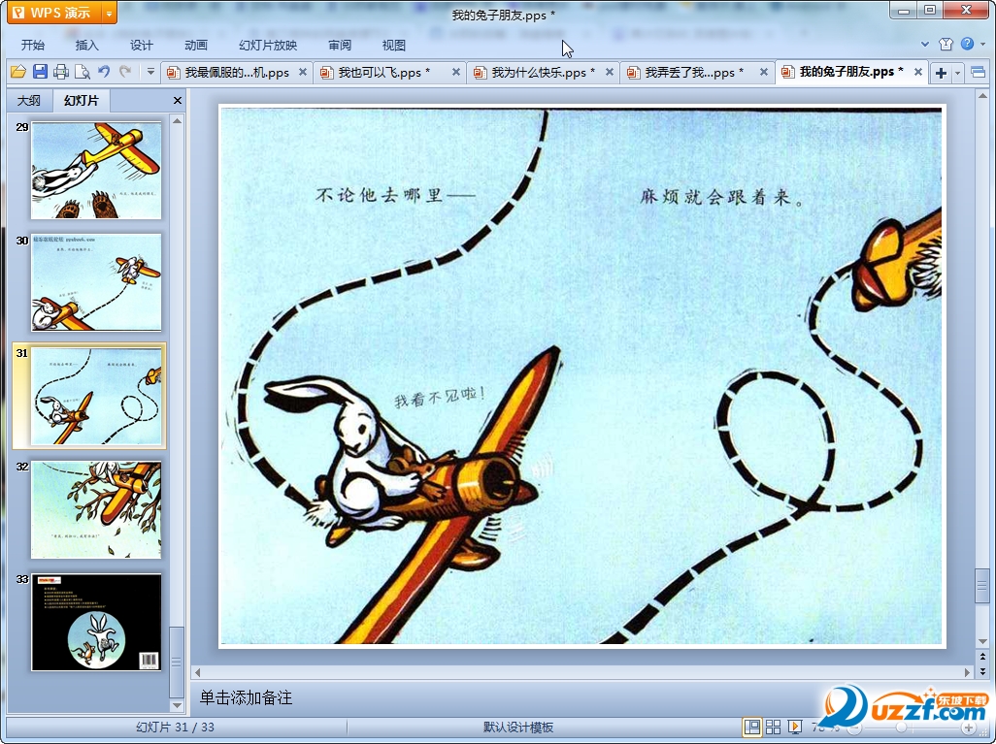Open the 审阅 ribbon tab
Image resolution: width=996 pixels, height=744 pixels.
coord(340,45)
